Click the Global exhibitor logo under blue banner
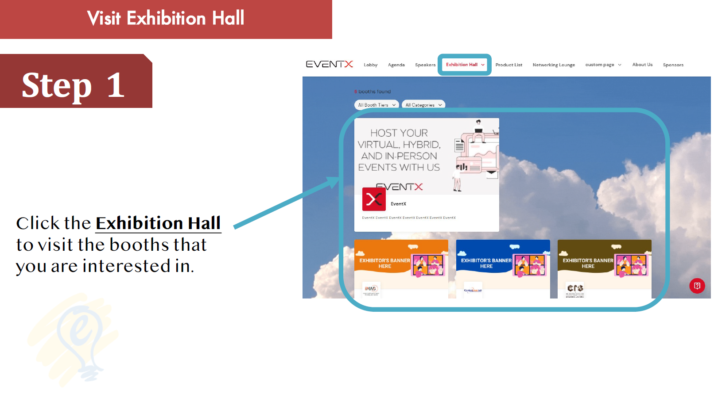 tap(473, 290)
